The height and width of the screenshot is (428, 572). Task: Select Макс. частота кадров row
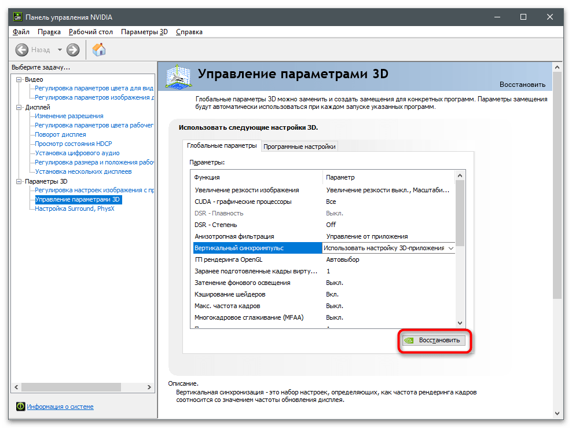(x=323, y=306)
